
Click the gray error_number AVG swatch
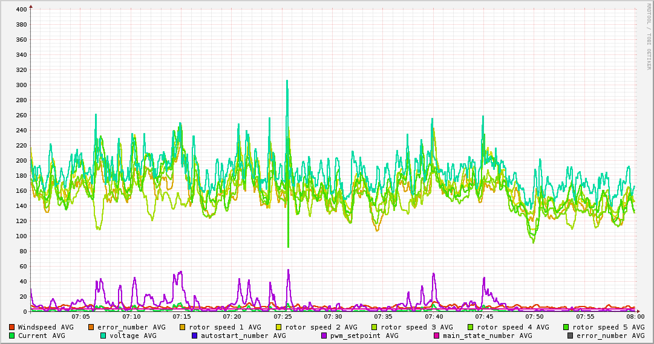[570, 336]
